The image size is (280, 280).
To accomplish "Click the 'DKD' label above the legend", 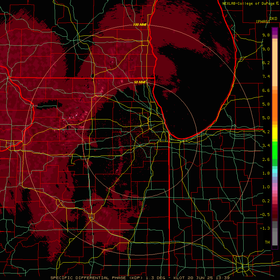I will point(273,19).
